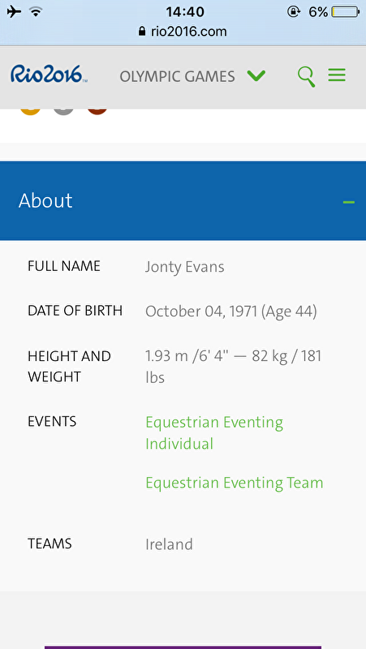Tap the purple bar at page bottom

[183, 647]
